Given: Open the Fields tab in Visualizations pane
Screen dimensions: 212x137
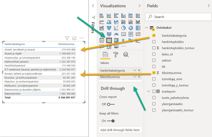Looking at the screenshot, I should pyautogui.click(x=105, y=54).
